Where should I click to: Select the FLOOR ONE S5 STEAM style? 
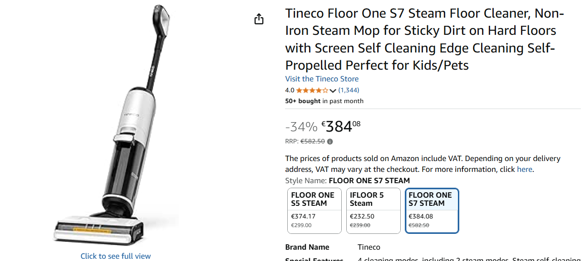point(314,210)
